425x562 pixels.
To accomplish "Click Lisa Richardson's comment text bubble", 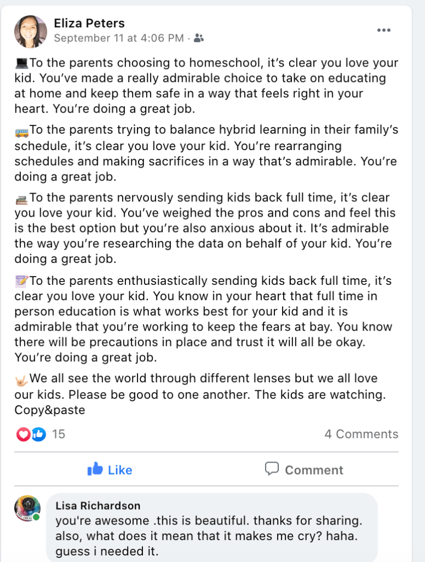I will tap(212, 528).
